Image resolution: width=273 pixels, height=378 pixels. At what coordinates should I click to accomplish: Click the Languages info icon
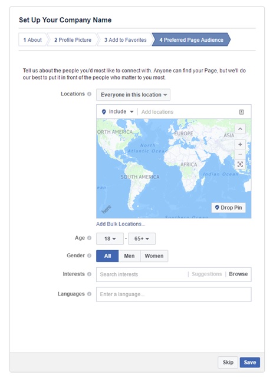[89, 294]
